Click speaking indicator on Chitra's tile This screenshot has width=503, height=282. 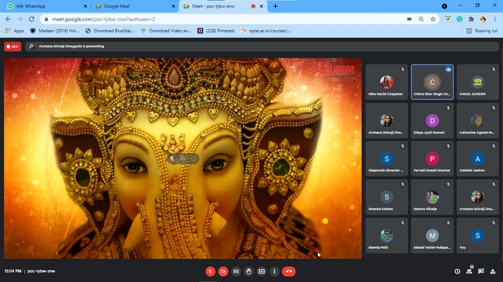(448, 69)
